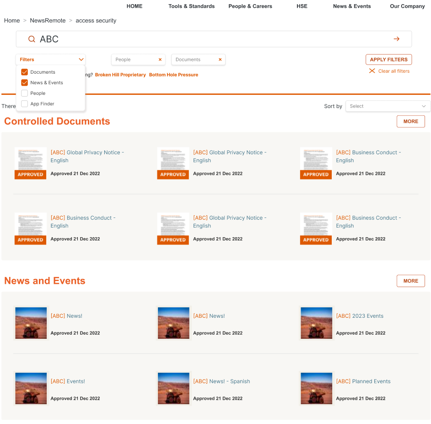Collapse the Filters dropdown menu
Screen dimensions: 431x424
coord(50,60)
